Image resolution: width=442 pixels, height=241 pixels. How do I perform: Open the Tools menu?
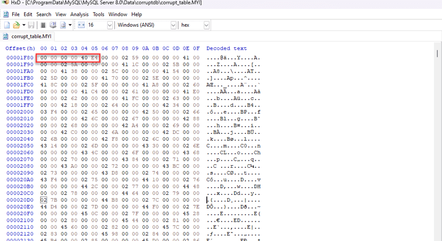pyautogui.click(x=98, y=15)
